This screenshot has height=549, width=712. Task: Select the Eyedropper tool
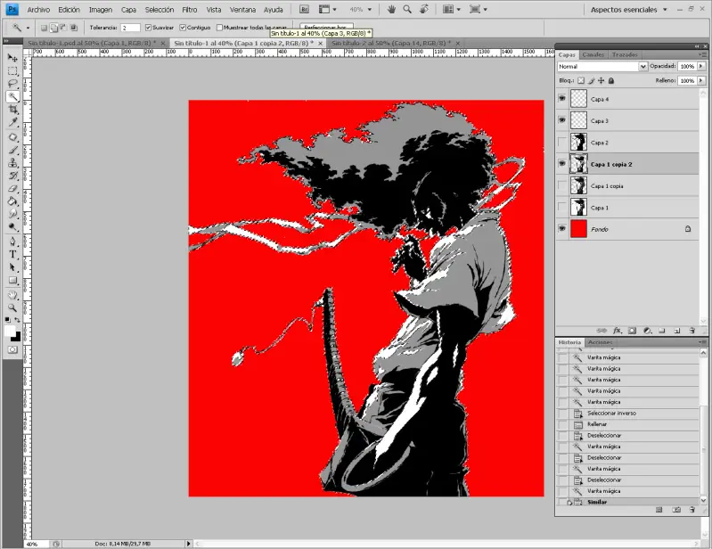[x=12, y=122]
